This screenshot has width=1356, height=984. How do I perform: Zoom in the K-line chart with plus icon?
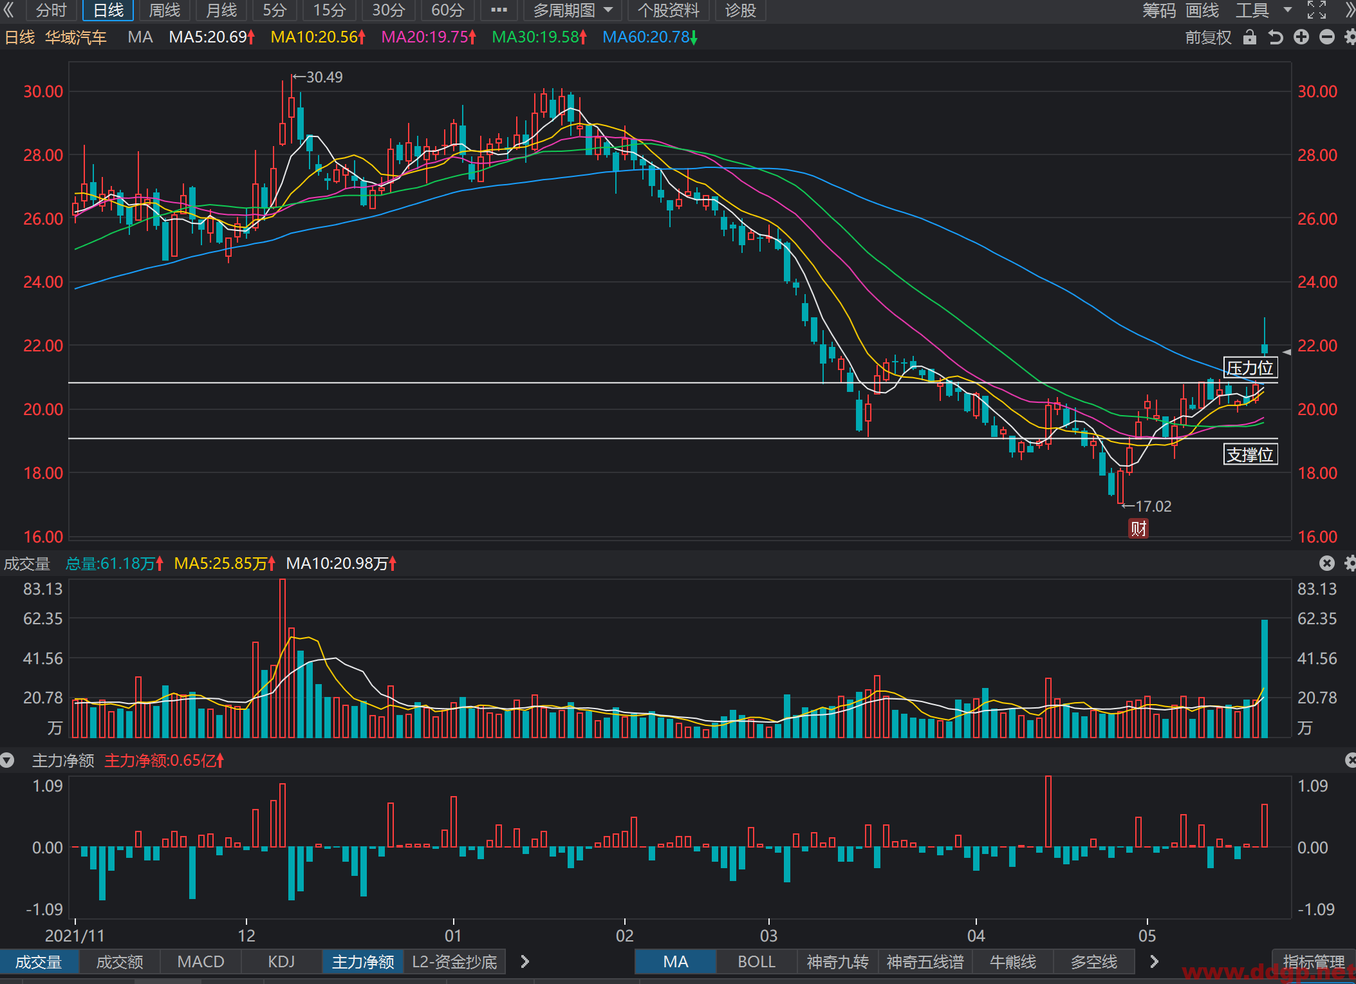pos(1301,37)
